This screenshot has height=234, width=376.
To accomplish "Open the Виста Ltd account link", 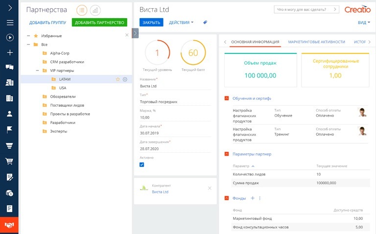I will pos(160,192).
